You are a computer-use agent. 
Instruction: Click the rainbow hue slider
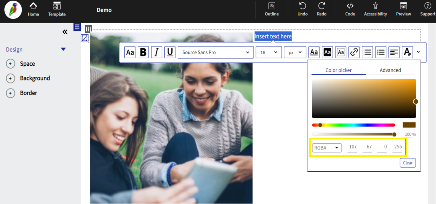[x=353, y=125]
